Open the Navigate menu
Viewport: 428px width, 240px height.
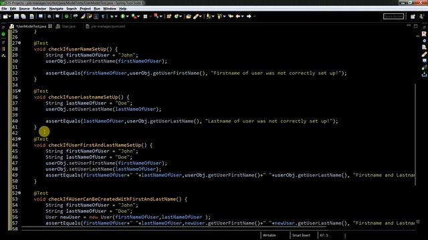[x=56, y=9]
